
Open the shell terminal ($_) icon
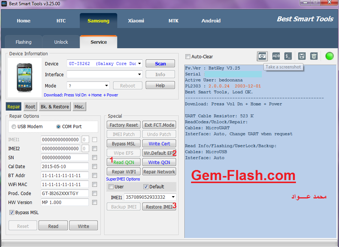(x=288, y=56)
